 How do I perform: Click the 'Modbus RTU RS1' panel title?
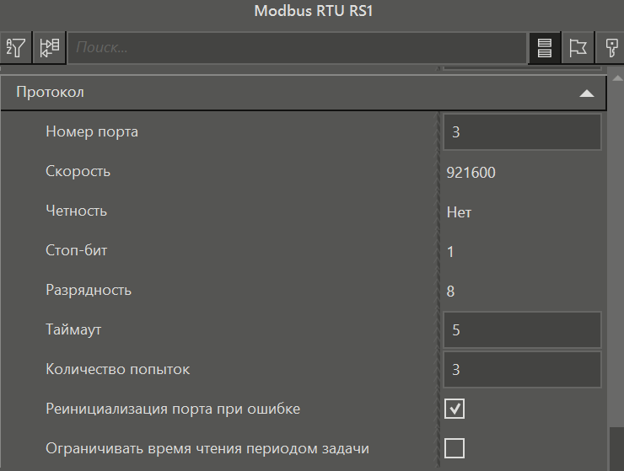tap(314, 11)
